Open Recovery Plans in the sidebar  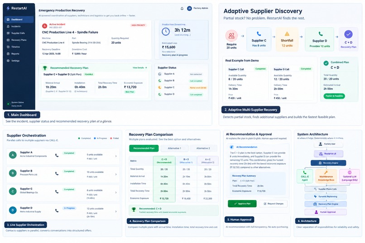(19, 40)
